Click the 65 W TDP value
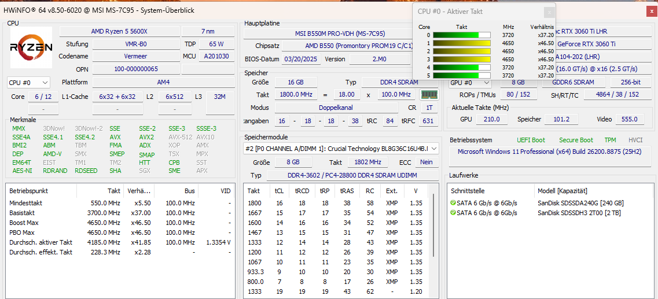658x299 pixels. (x=216, y=43)
